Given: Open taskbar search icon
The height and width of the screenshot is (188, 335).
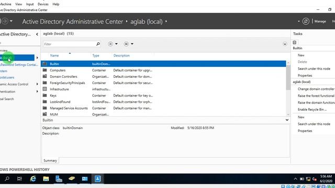Looking at the screenshot, I should [x=7, y=179].
